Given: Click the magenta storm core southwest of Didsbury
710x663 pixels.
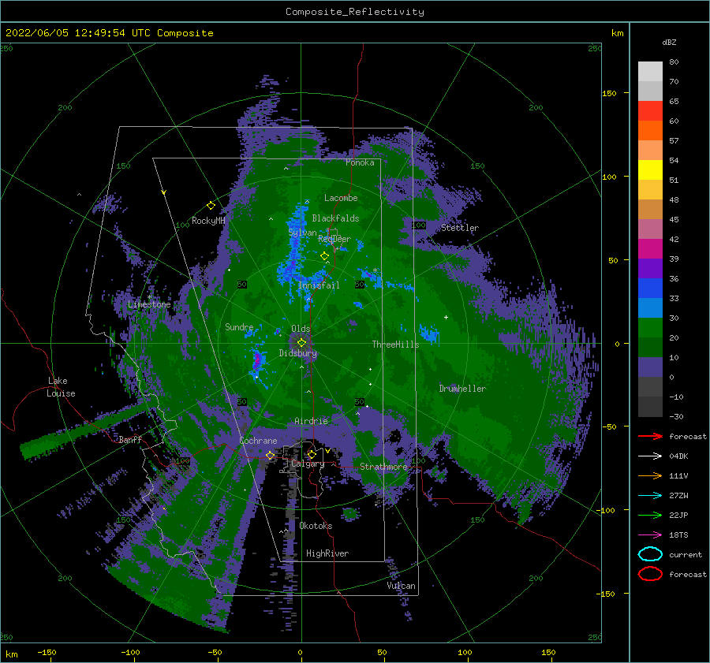Looking at the screenshot, I should click(x=258, y=359).
